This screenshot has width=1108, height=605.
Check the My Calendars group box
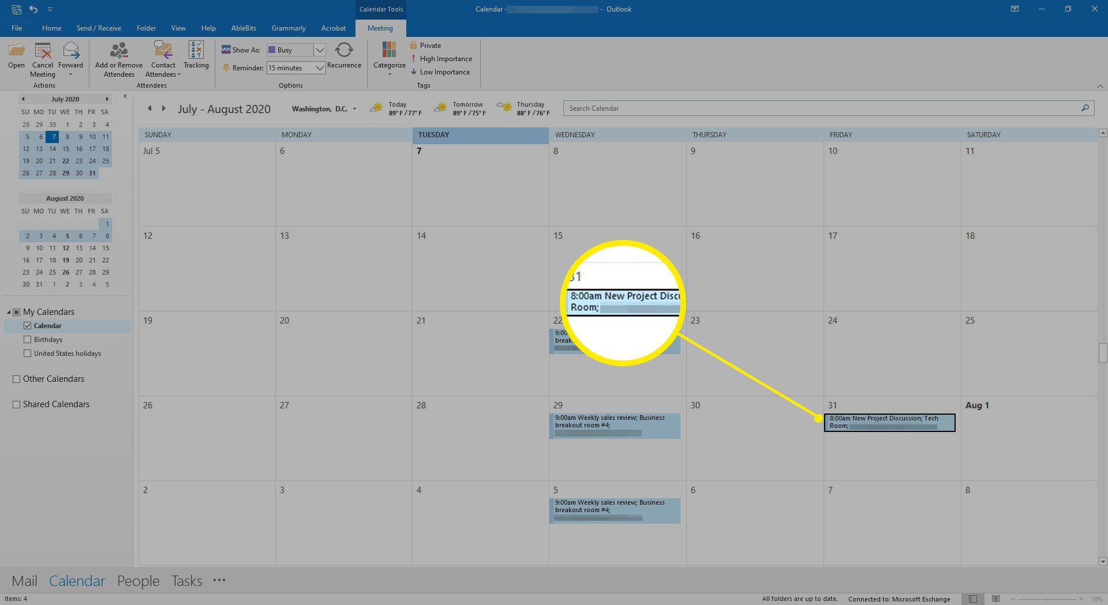(x=16, y=312)
